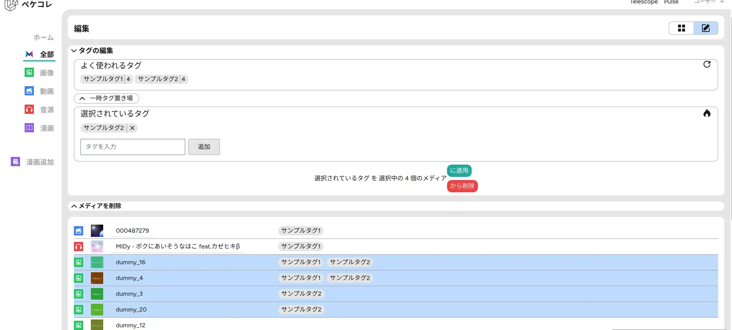732x330 pixels.
Task: Click the flame icon to clear selected tags
Action: point(707,113)
